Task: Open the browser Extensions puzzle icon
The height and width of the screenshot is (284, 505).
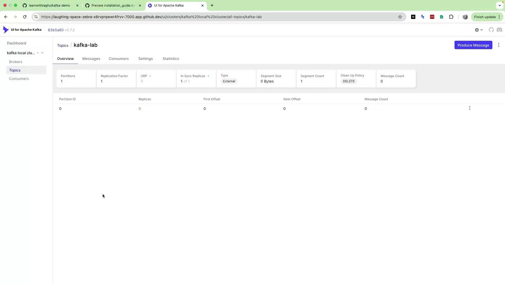Action: [x=451, y=17]
